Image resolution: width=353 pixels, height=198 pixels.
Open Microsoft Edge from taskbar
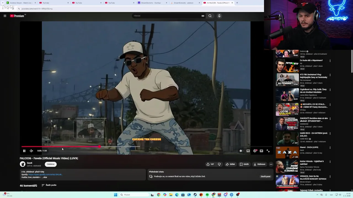click(177, 195)
